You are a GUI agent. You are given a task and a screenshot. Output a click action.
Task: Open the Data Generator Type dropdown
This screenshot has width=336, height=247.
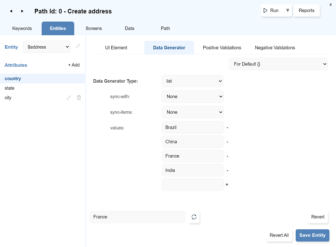192,81
